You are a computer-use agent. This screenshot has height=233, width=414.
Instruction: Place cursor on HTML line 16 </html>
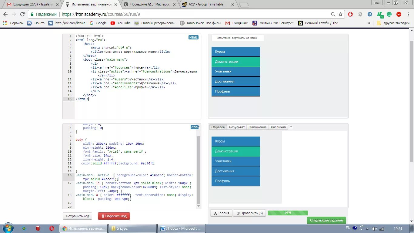click(x=82, y=99)
